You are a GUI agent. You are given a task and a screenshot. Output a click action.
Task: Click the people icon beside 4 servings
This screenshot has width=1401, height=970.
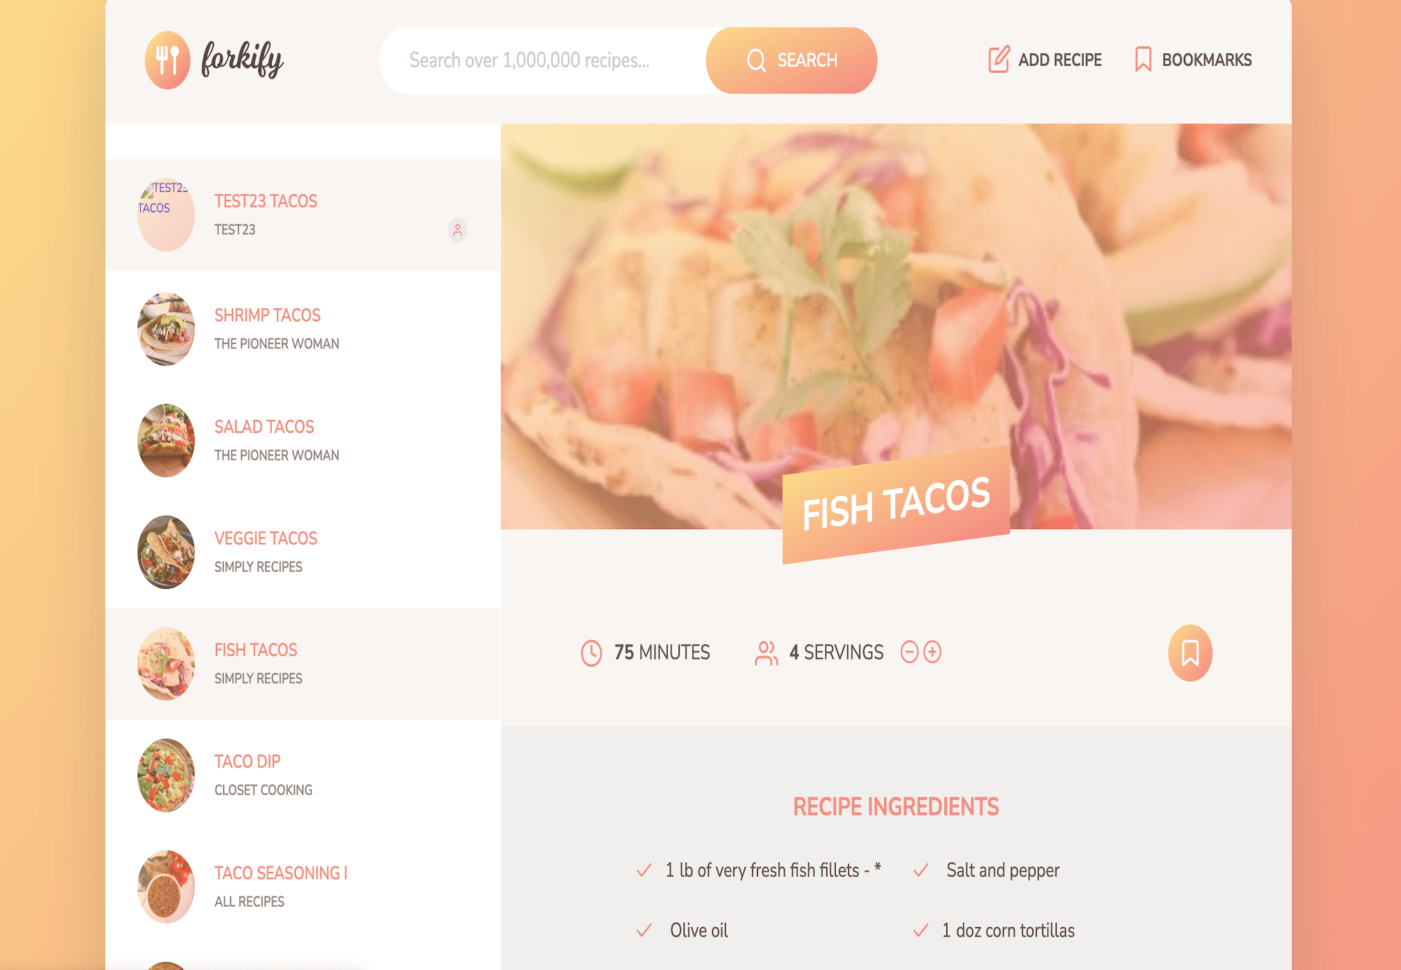[766, 653]
